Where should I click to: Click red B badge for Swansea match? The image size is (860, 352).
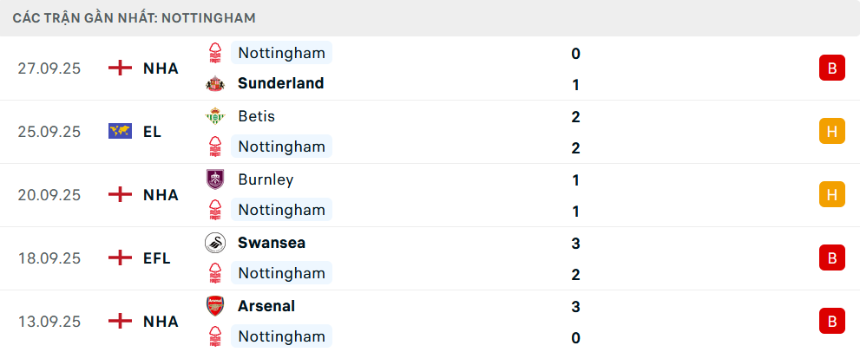[831, 258]
